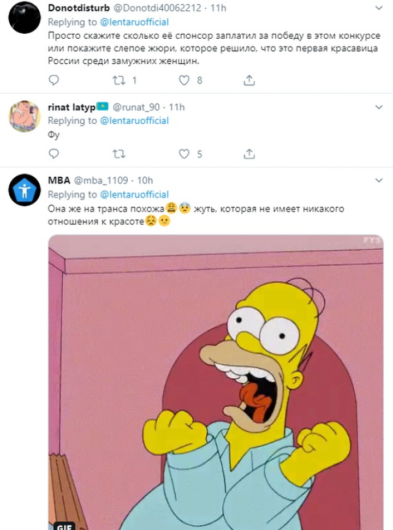Retweet rinat latyp's tweet
The width and height of the screenshot is (393, 530).
click(x=118, y=154)
